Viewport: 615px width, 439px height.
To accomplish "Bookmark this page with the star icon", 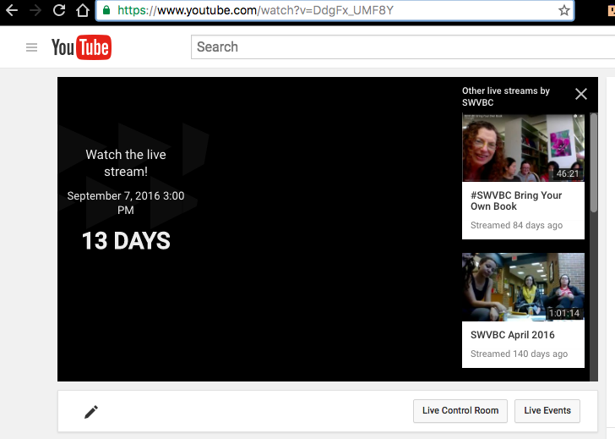I will point(564,10).
